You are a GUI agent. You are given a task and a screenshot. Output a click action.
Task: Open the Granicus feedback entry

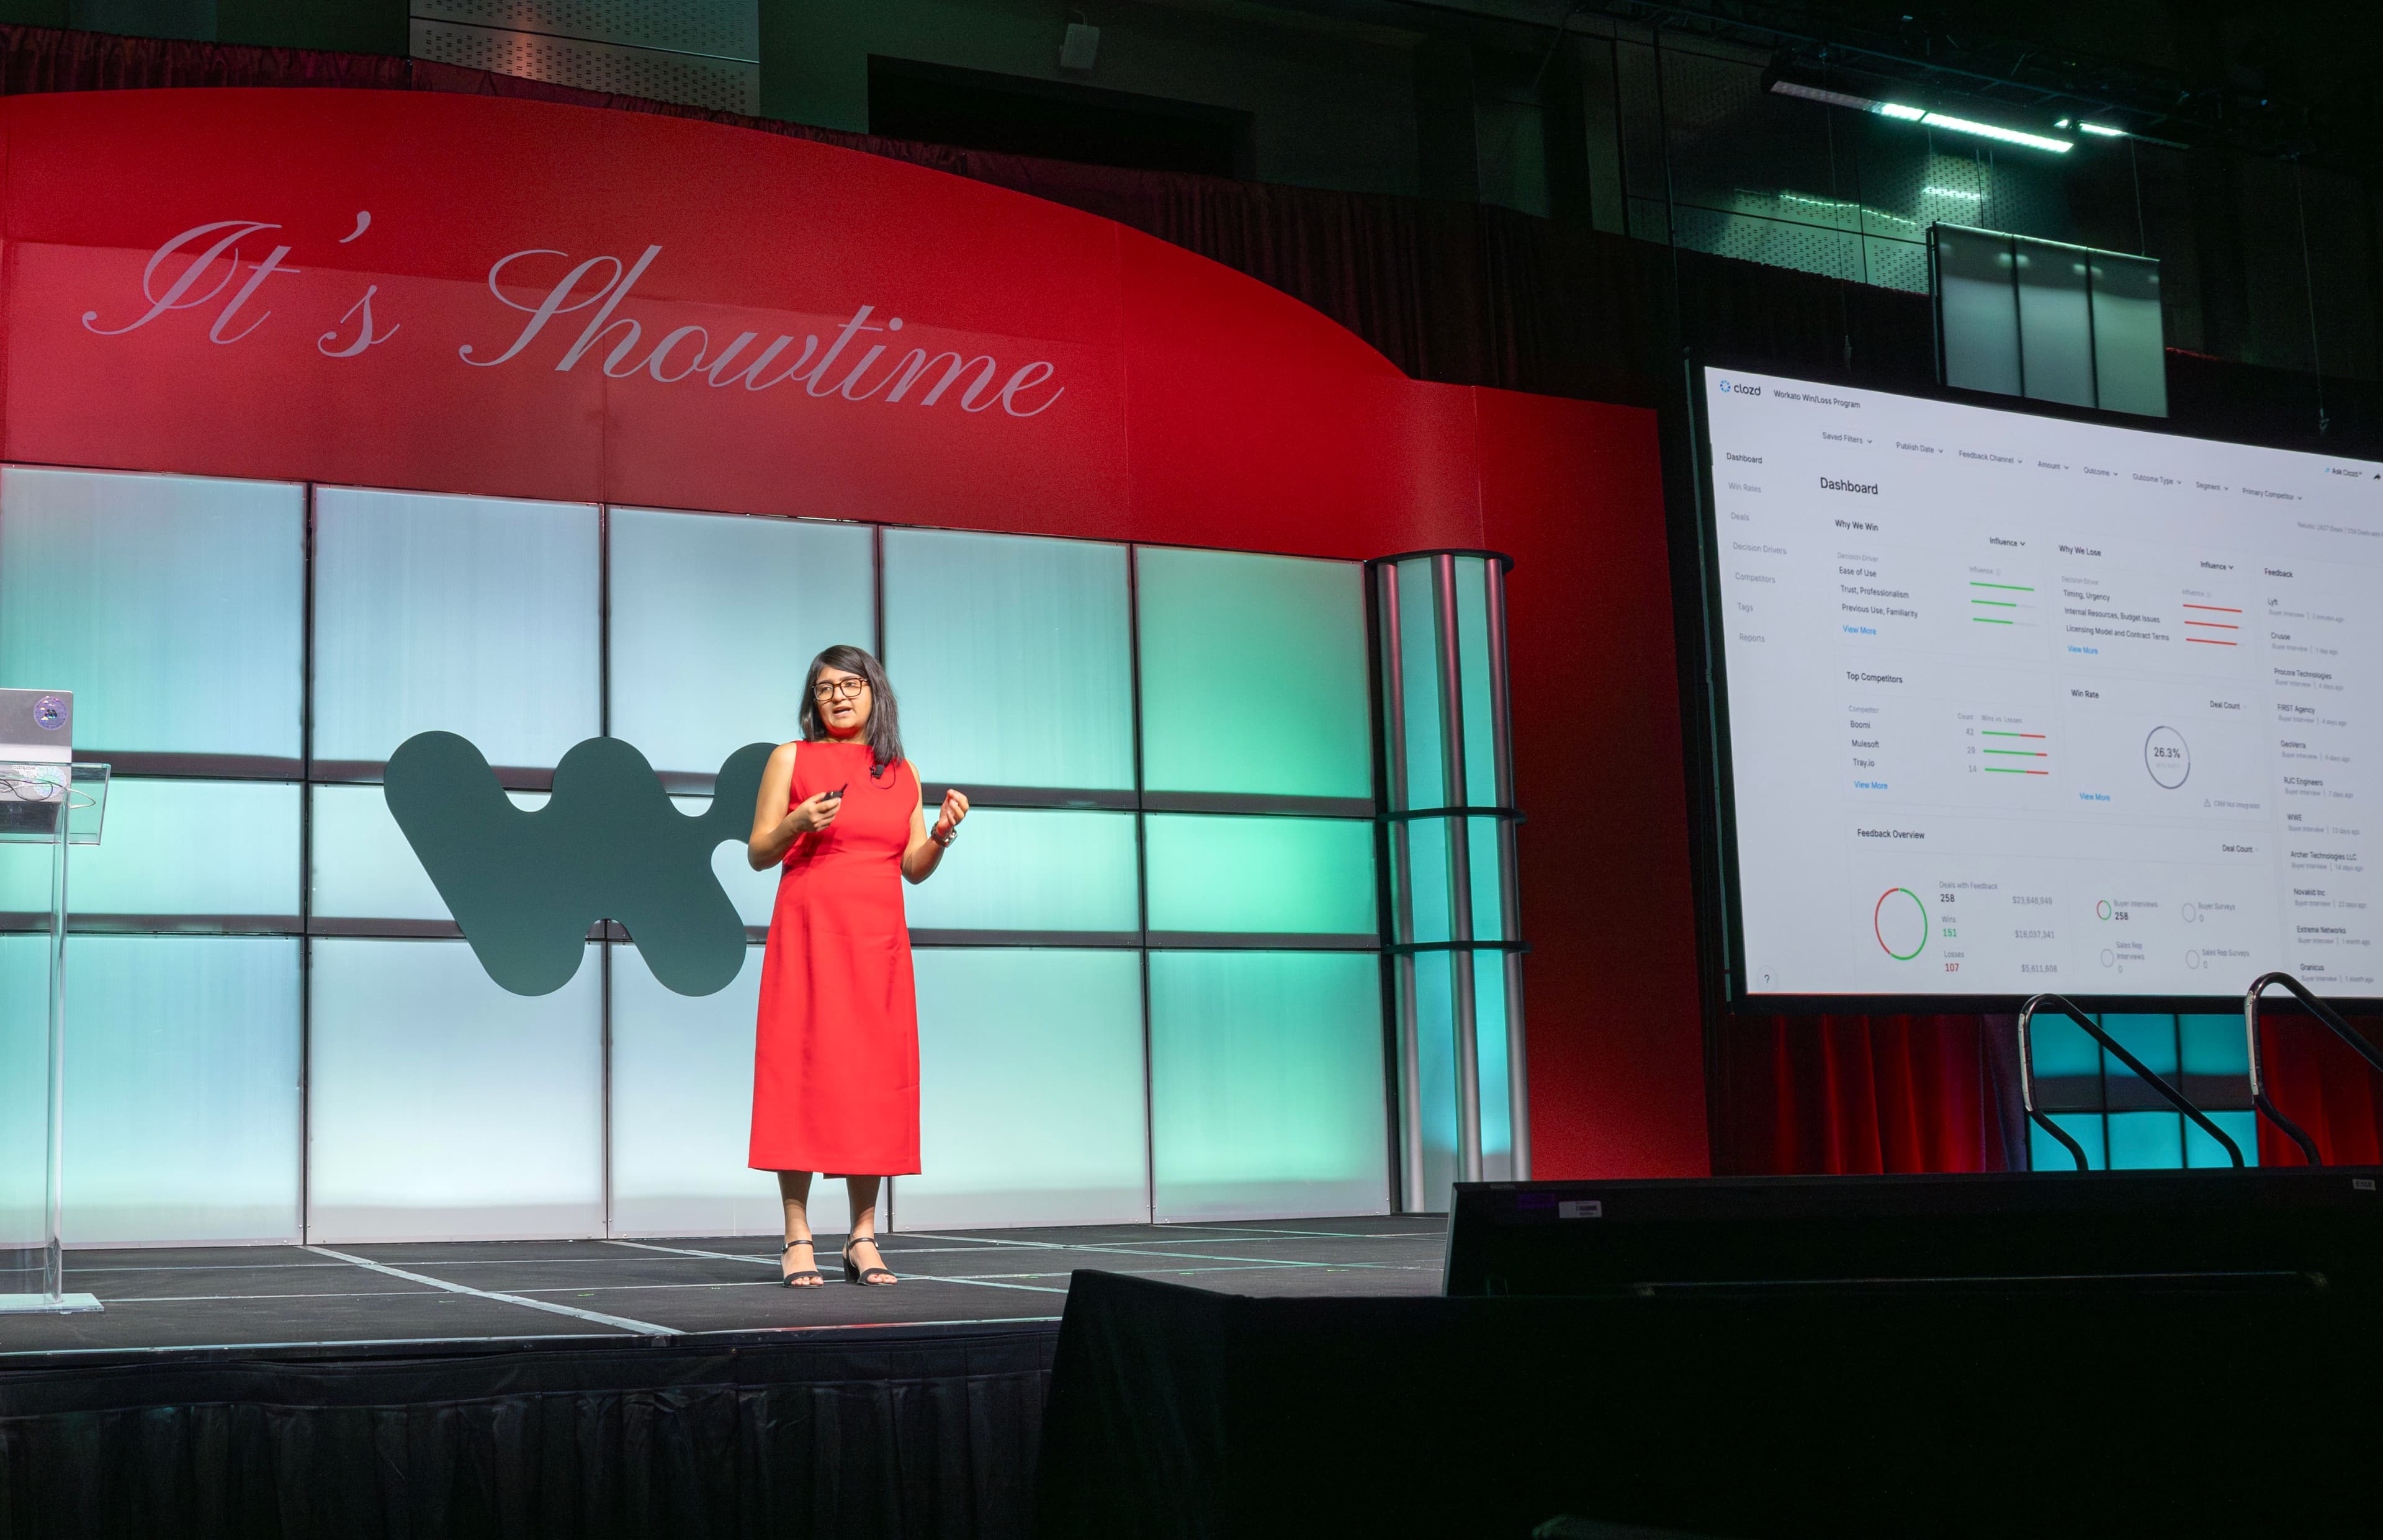2336,972
